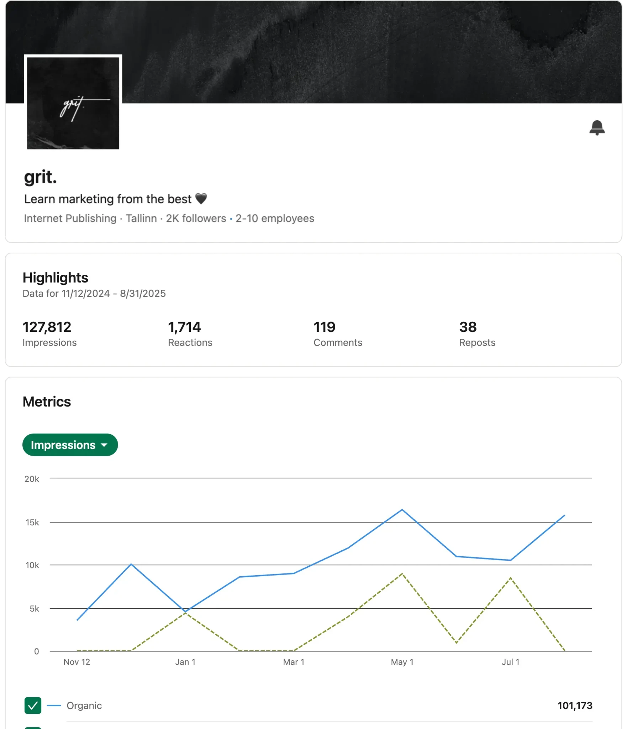
Task: Click the black heart emoji in tagline
Action: 201,199
